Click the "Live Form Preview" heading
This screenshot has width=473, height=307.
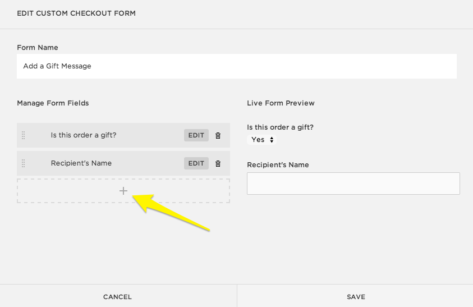(281, 103)
